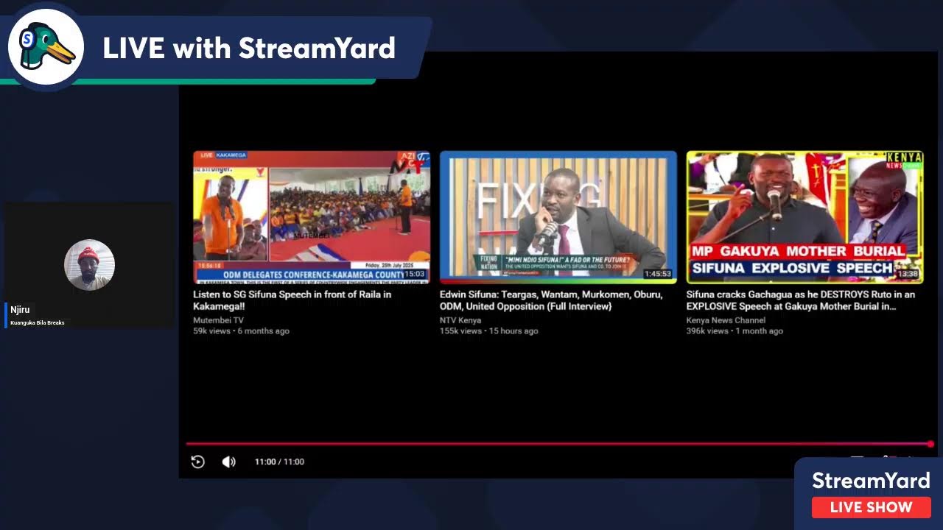
Task: Open the Sifuna Explosive Speech thumbnail
Action: 804,217
